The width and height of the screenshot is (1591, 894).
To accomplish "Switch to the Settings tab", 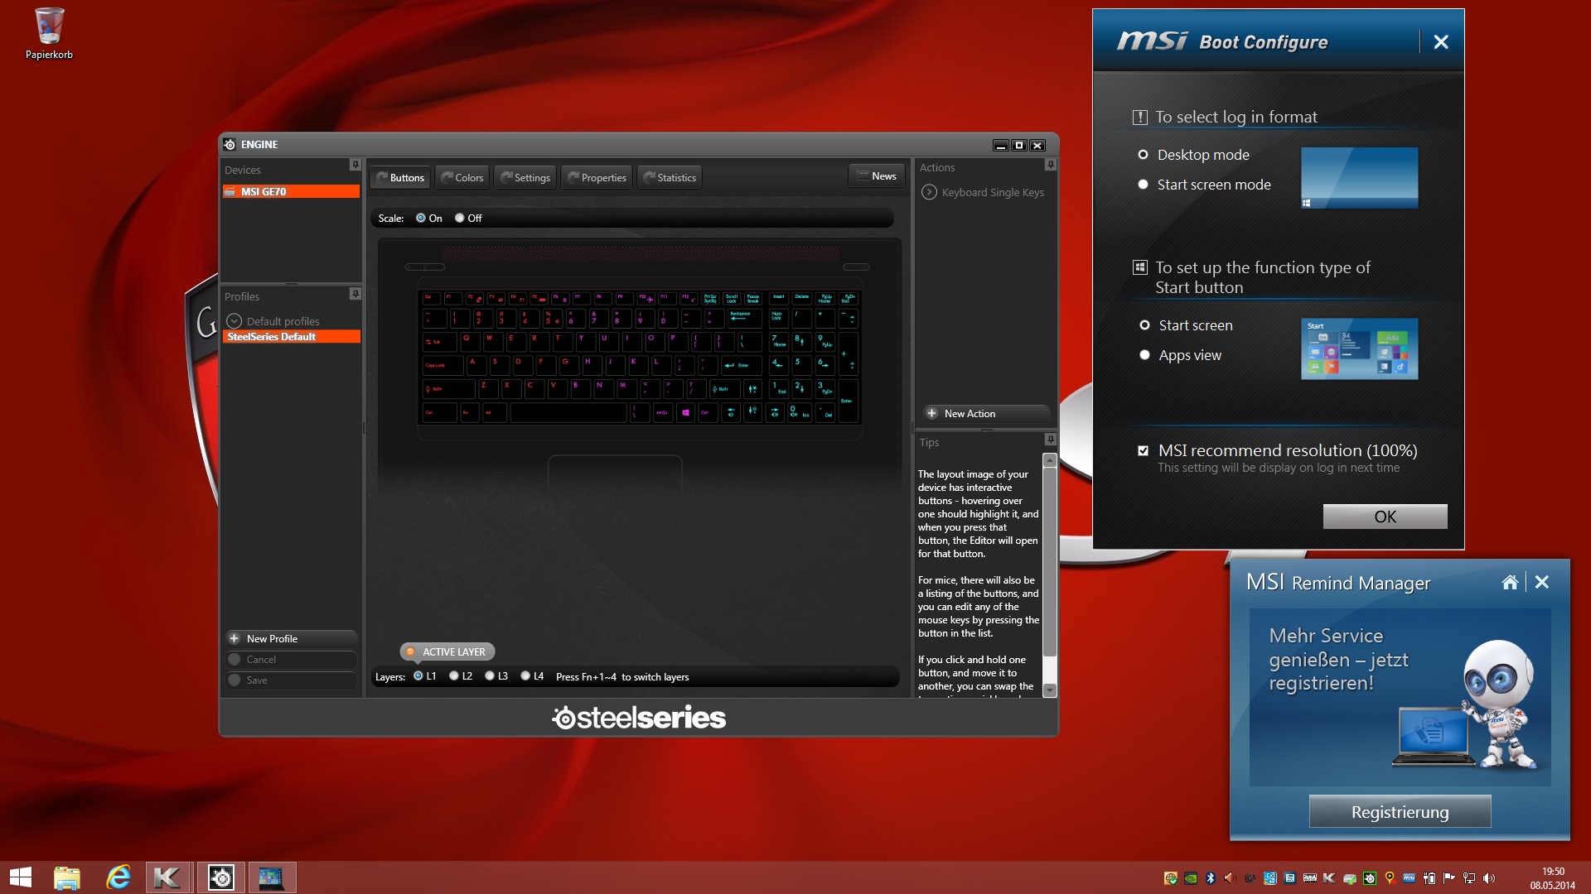I will [x=525, y=177].
